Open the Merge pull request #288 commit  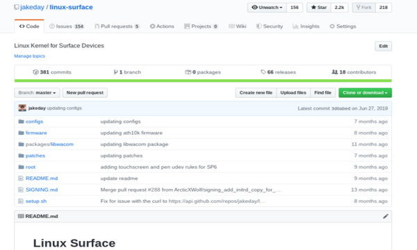click(x=190, y=190)
